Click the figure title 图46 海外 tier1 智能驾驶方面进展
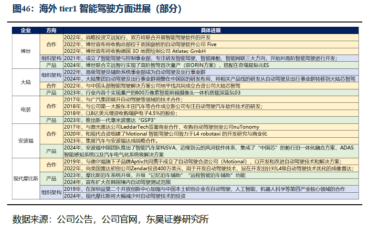This screenshot has width=368, height=231. coord(97,9)
